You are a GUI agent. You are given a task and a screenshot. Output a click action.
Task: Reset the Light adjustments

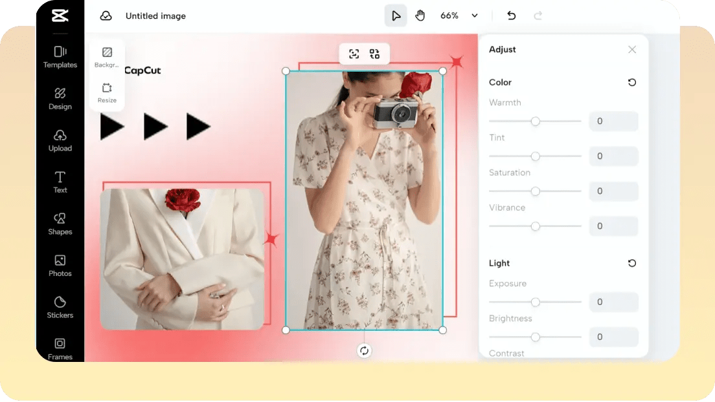pos(632,263)
